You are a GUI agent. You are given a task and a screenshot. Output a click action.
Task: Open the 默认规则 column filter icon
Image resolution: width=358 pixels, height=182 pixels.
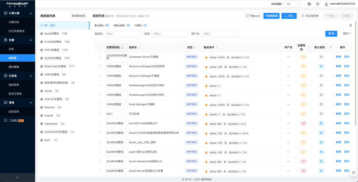[x=330, y=48]
